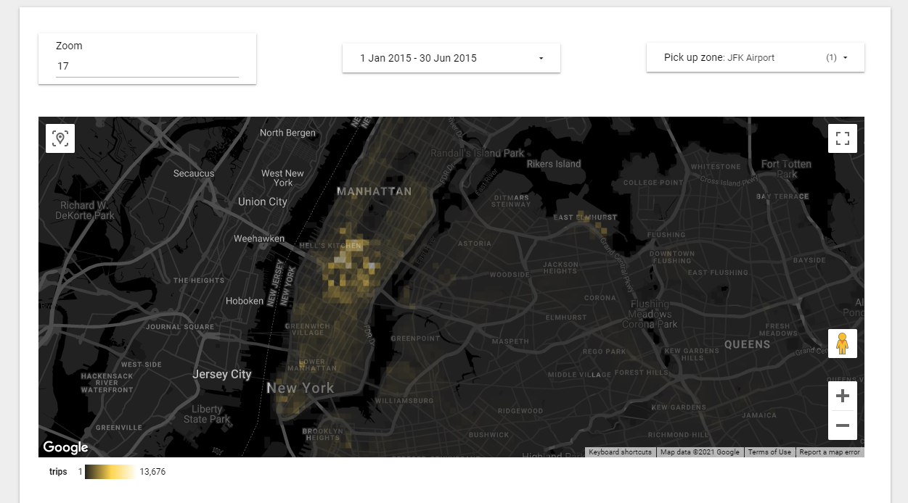Click the New York map label
This screenshot has height=503, width=908.
(x=300, y=388)
